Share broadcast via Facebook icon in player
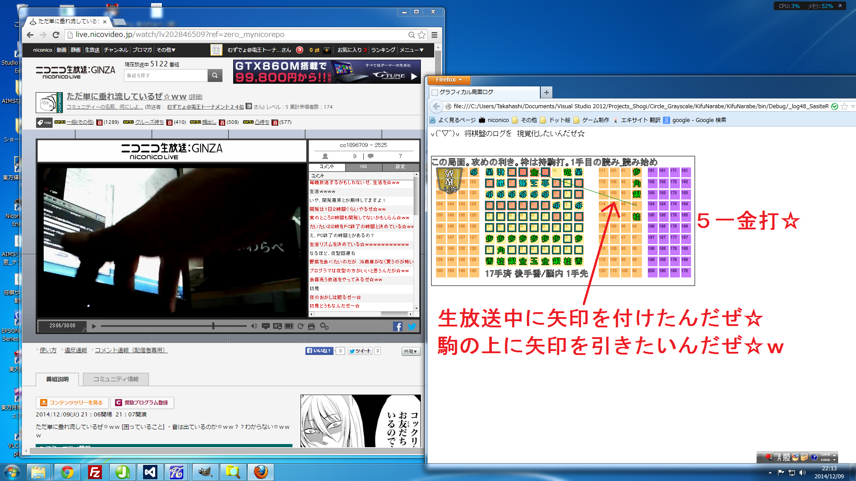Screen dimensions: 856x481 click(398, 326)
